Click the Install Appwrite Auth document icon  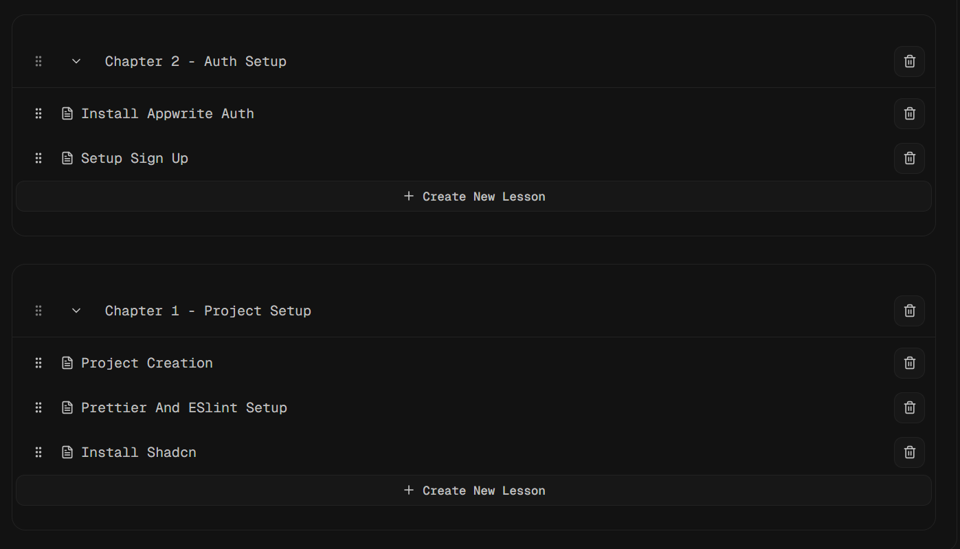(67, 113)
